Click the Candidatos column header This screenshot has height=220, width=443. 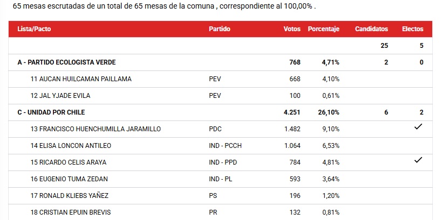(x=371, y=29)
